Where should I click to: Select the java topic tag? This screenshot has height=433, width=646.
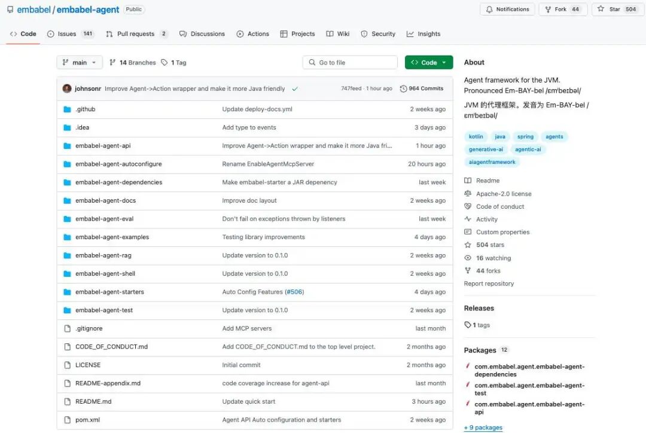499,136
